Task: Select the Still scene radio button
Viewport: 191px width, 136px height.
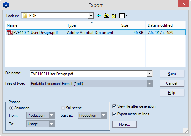Action: (63, 108)
